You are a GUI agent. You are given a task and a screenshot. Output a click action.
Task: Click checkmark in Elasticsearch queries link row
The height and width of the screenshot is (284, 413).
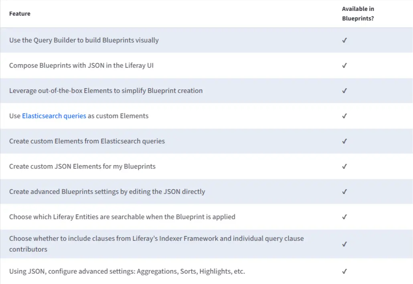click(x=344, y=116)
